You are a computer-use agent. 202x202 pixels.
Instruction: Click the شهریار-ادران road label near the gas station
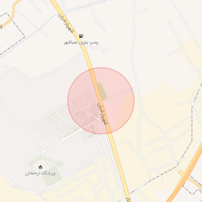point(66,23)
